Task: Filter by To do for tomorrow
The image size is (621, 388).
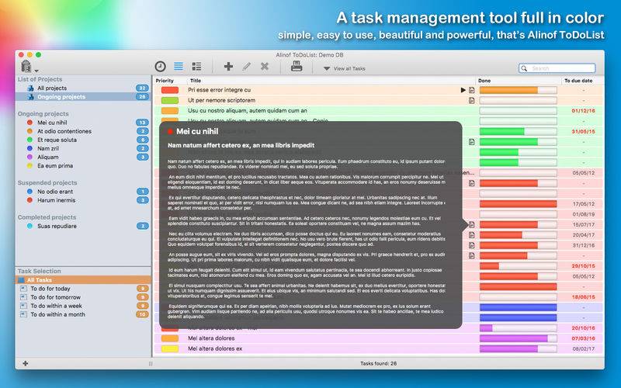Action: click(x=83, y=297)
